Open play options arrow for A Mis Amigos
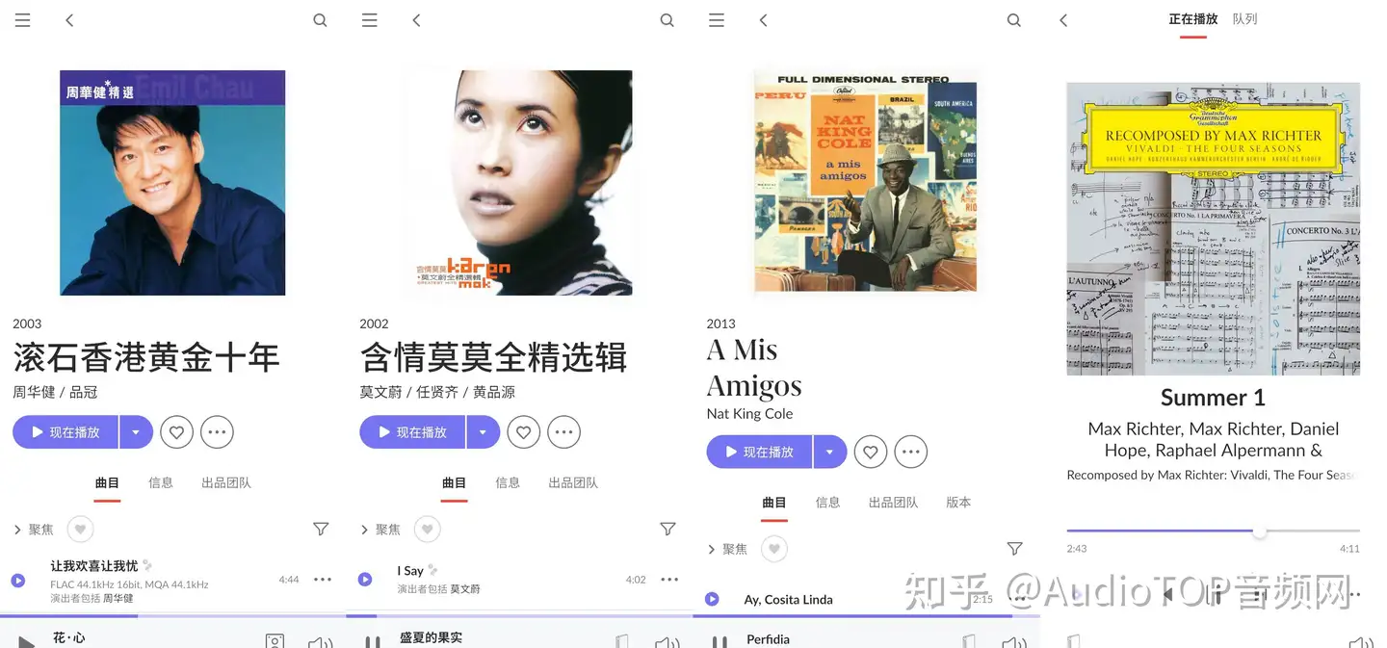Image resolution: width=1387 pixels, height=648 pixels. coord(829,452)
